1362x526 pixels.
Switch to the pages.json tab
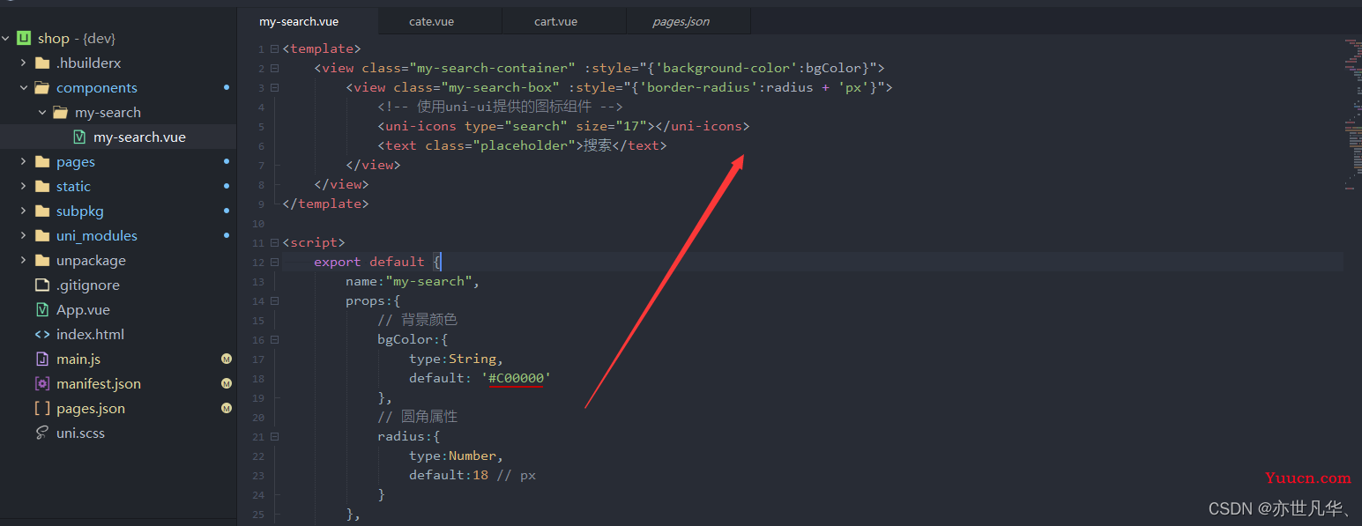coord(681,21)
